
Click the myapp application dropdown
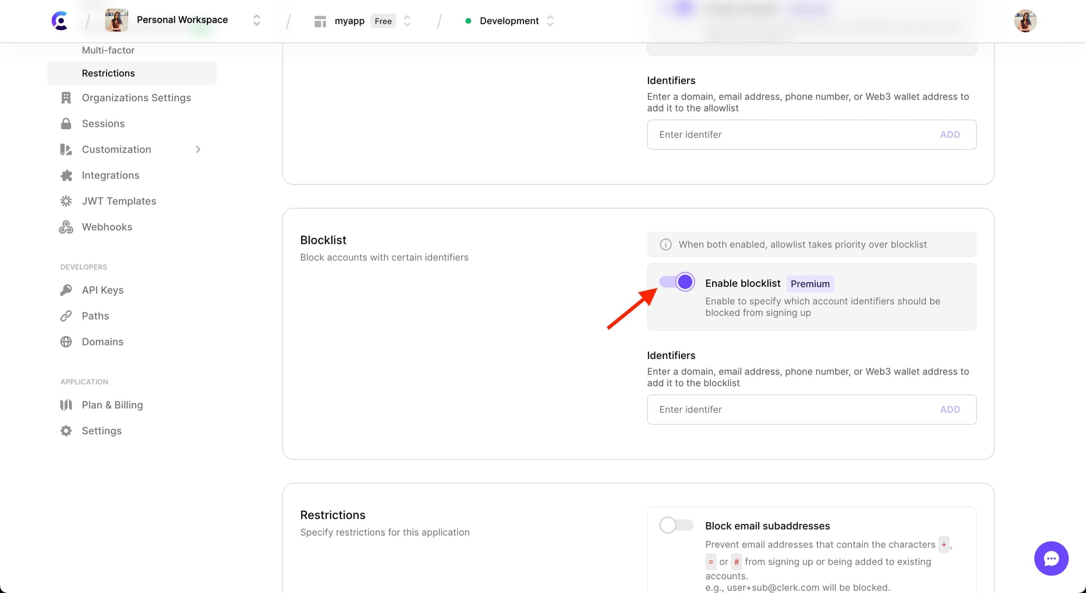tap(407, 21)
